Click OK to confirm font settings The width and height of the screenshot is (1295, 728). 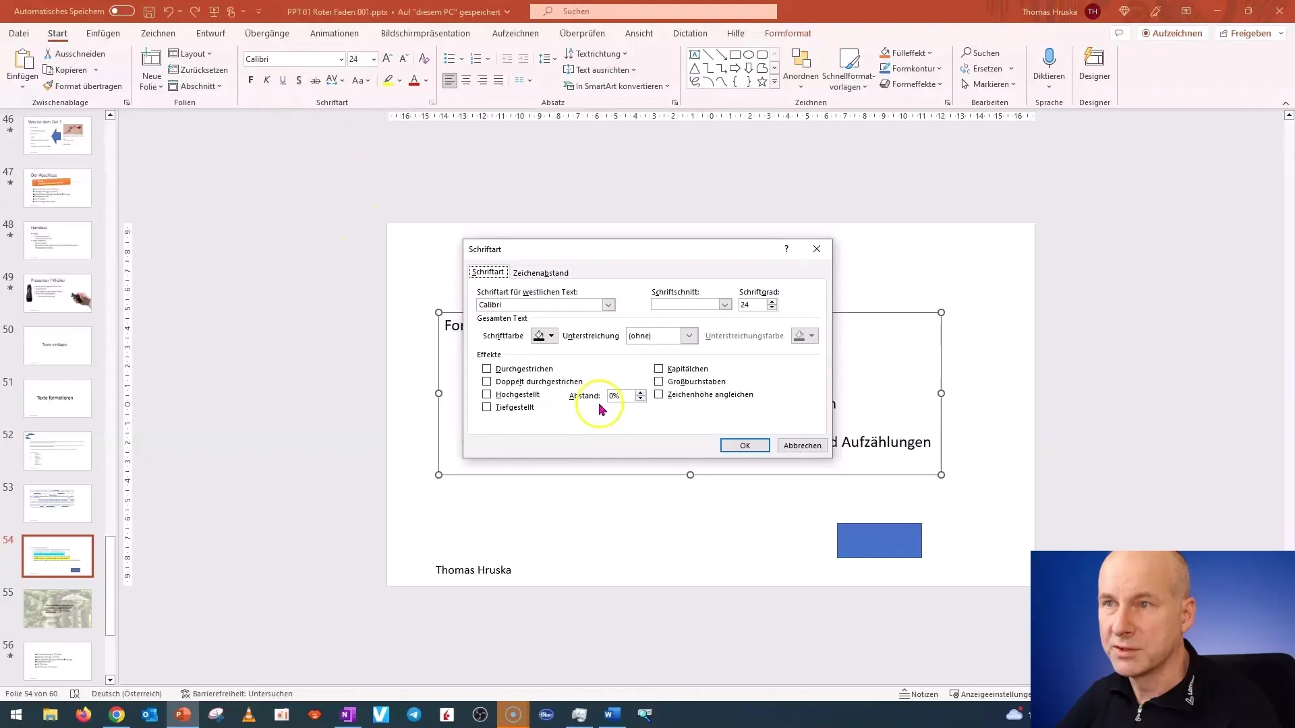click(x=745, y=446)
